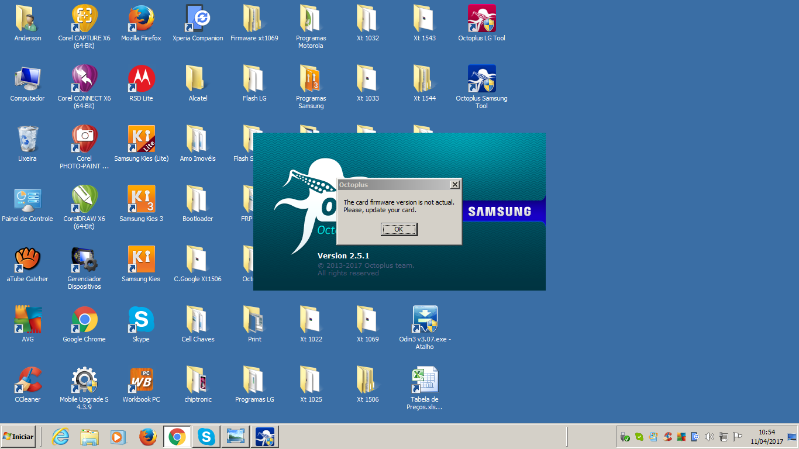
Task: Switch to Skype in the taskbar
Action: coord(206,437)
